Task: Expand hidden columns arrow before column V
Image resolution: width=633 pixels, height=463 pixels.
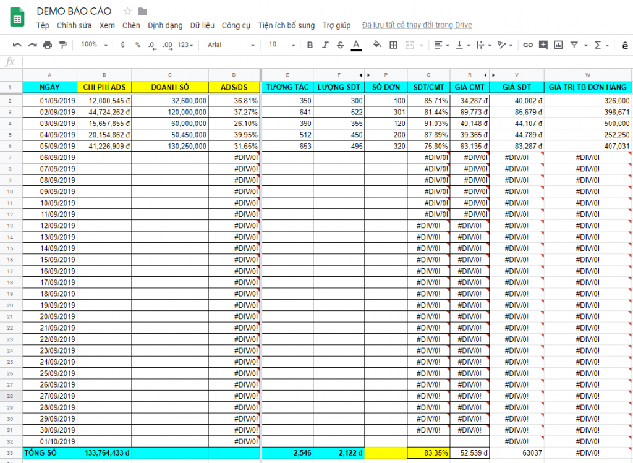Action: pyautogui.click(x=493, y=75)
